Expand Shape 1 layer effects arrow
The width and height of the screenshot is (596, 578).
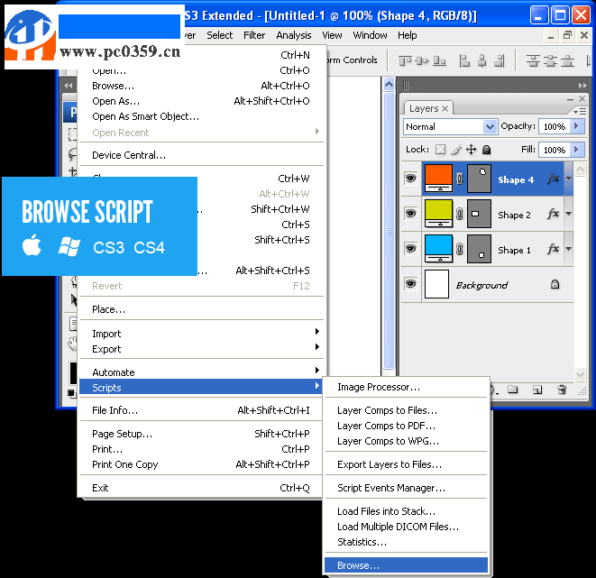(568, 249)
